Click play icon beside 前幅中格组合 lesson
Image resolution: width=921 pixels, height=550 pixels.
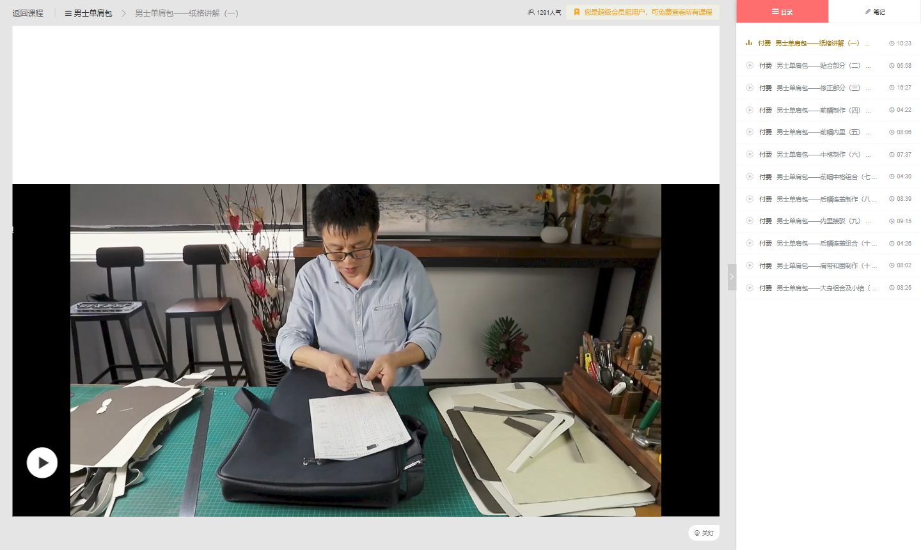[x=750, y=177]
